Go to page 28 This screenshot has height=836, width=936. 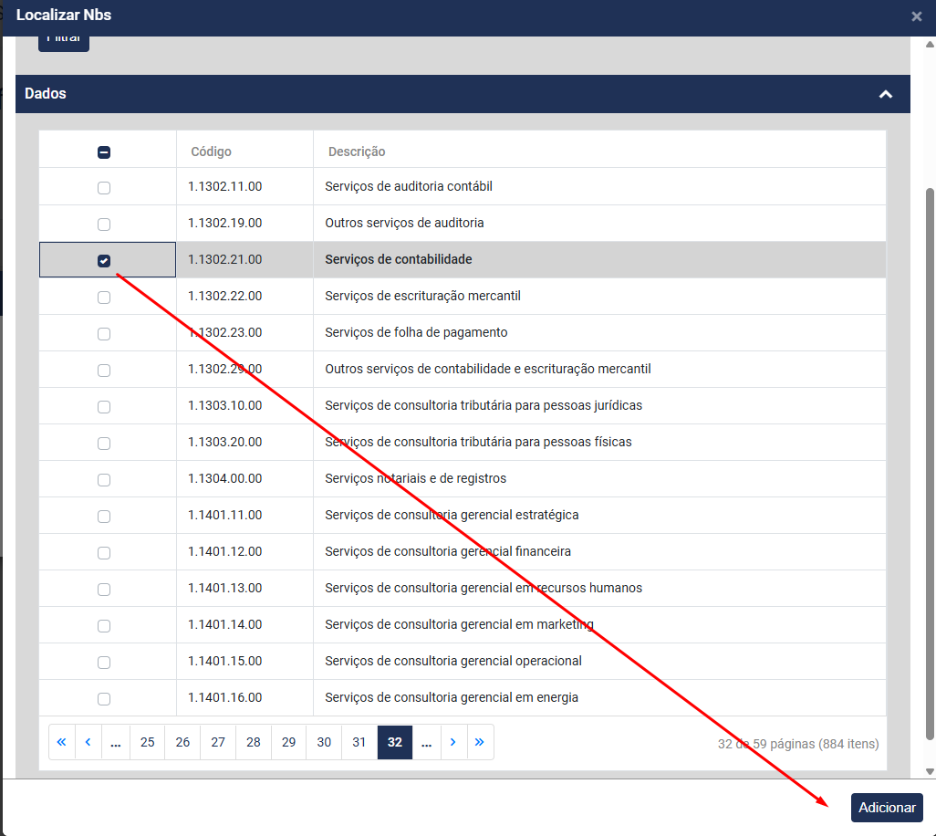click(253, 742)
